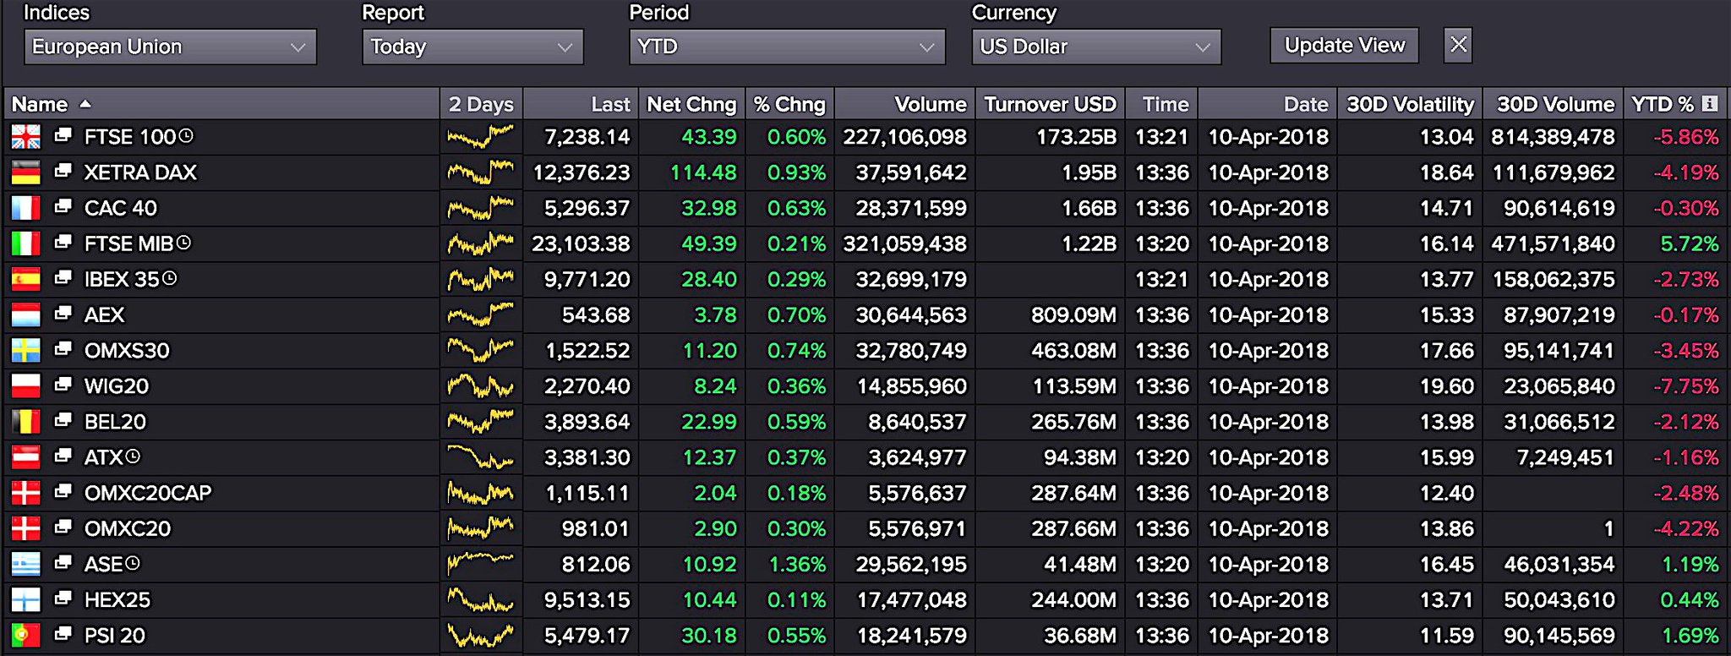Open the OMXS30 popout window icon
The image size is (1731, 656).
[63, 349]
